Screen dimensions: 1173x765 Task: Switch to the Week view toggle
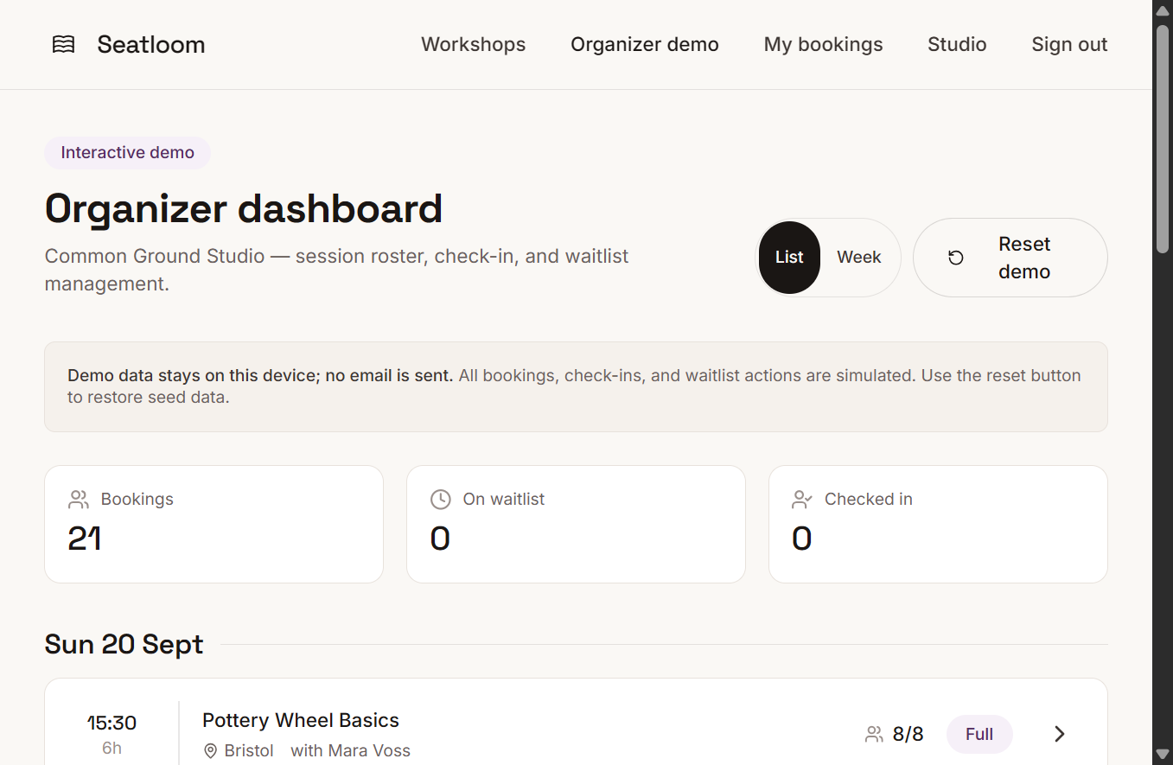coord(859,258)
